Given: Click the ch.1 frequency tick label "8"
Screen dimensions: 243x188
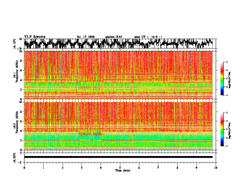Looking at the screenshot, I should point(21,61).
